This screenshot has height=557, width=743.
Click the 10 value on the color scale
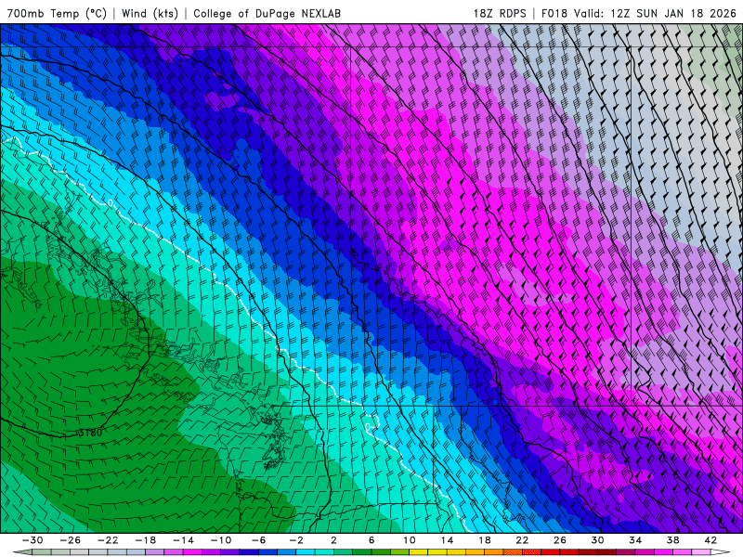(409, 540)
